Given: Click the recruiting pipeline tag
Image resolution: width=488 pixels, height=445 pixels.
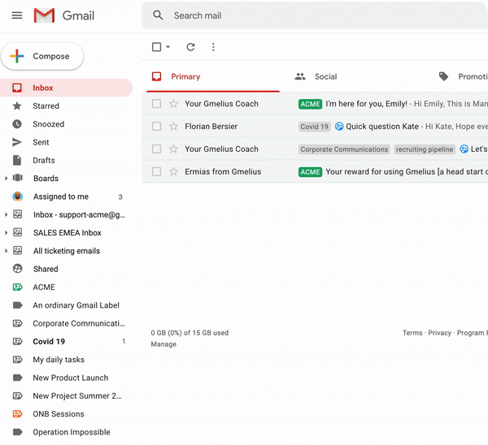Looking at the screenshot, I should pos(425,149).
